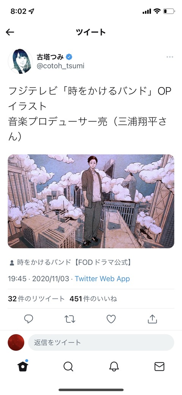The image size is (182, 395).
Task: Open the share icon under the tweet
Action: (152, 319)
